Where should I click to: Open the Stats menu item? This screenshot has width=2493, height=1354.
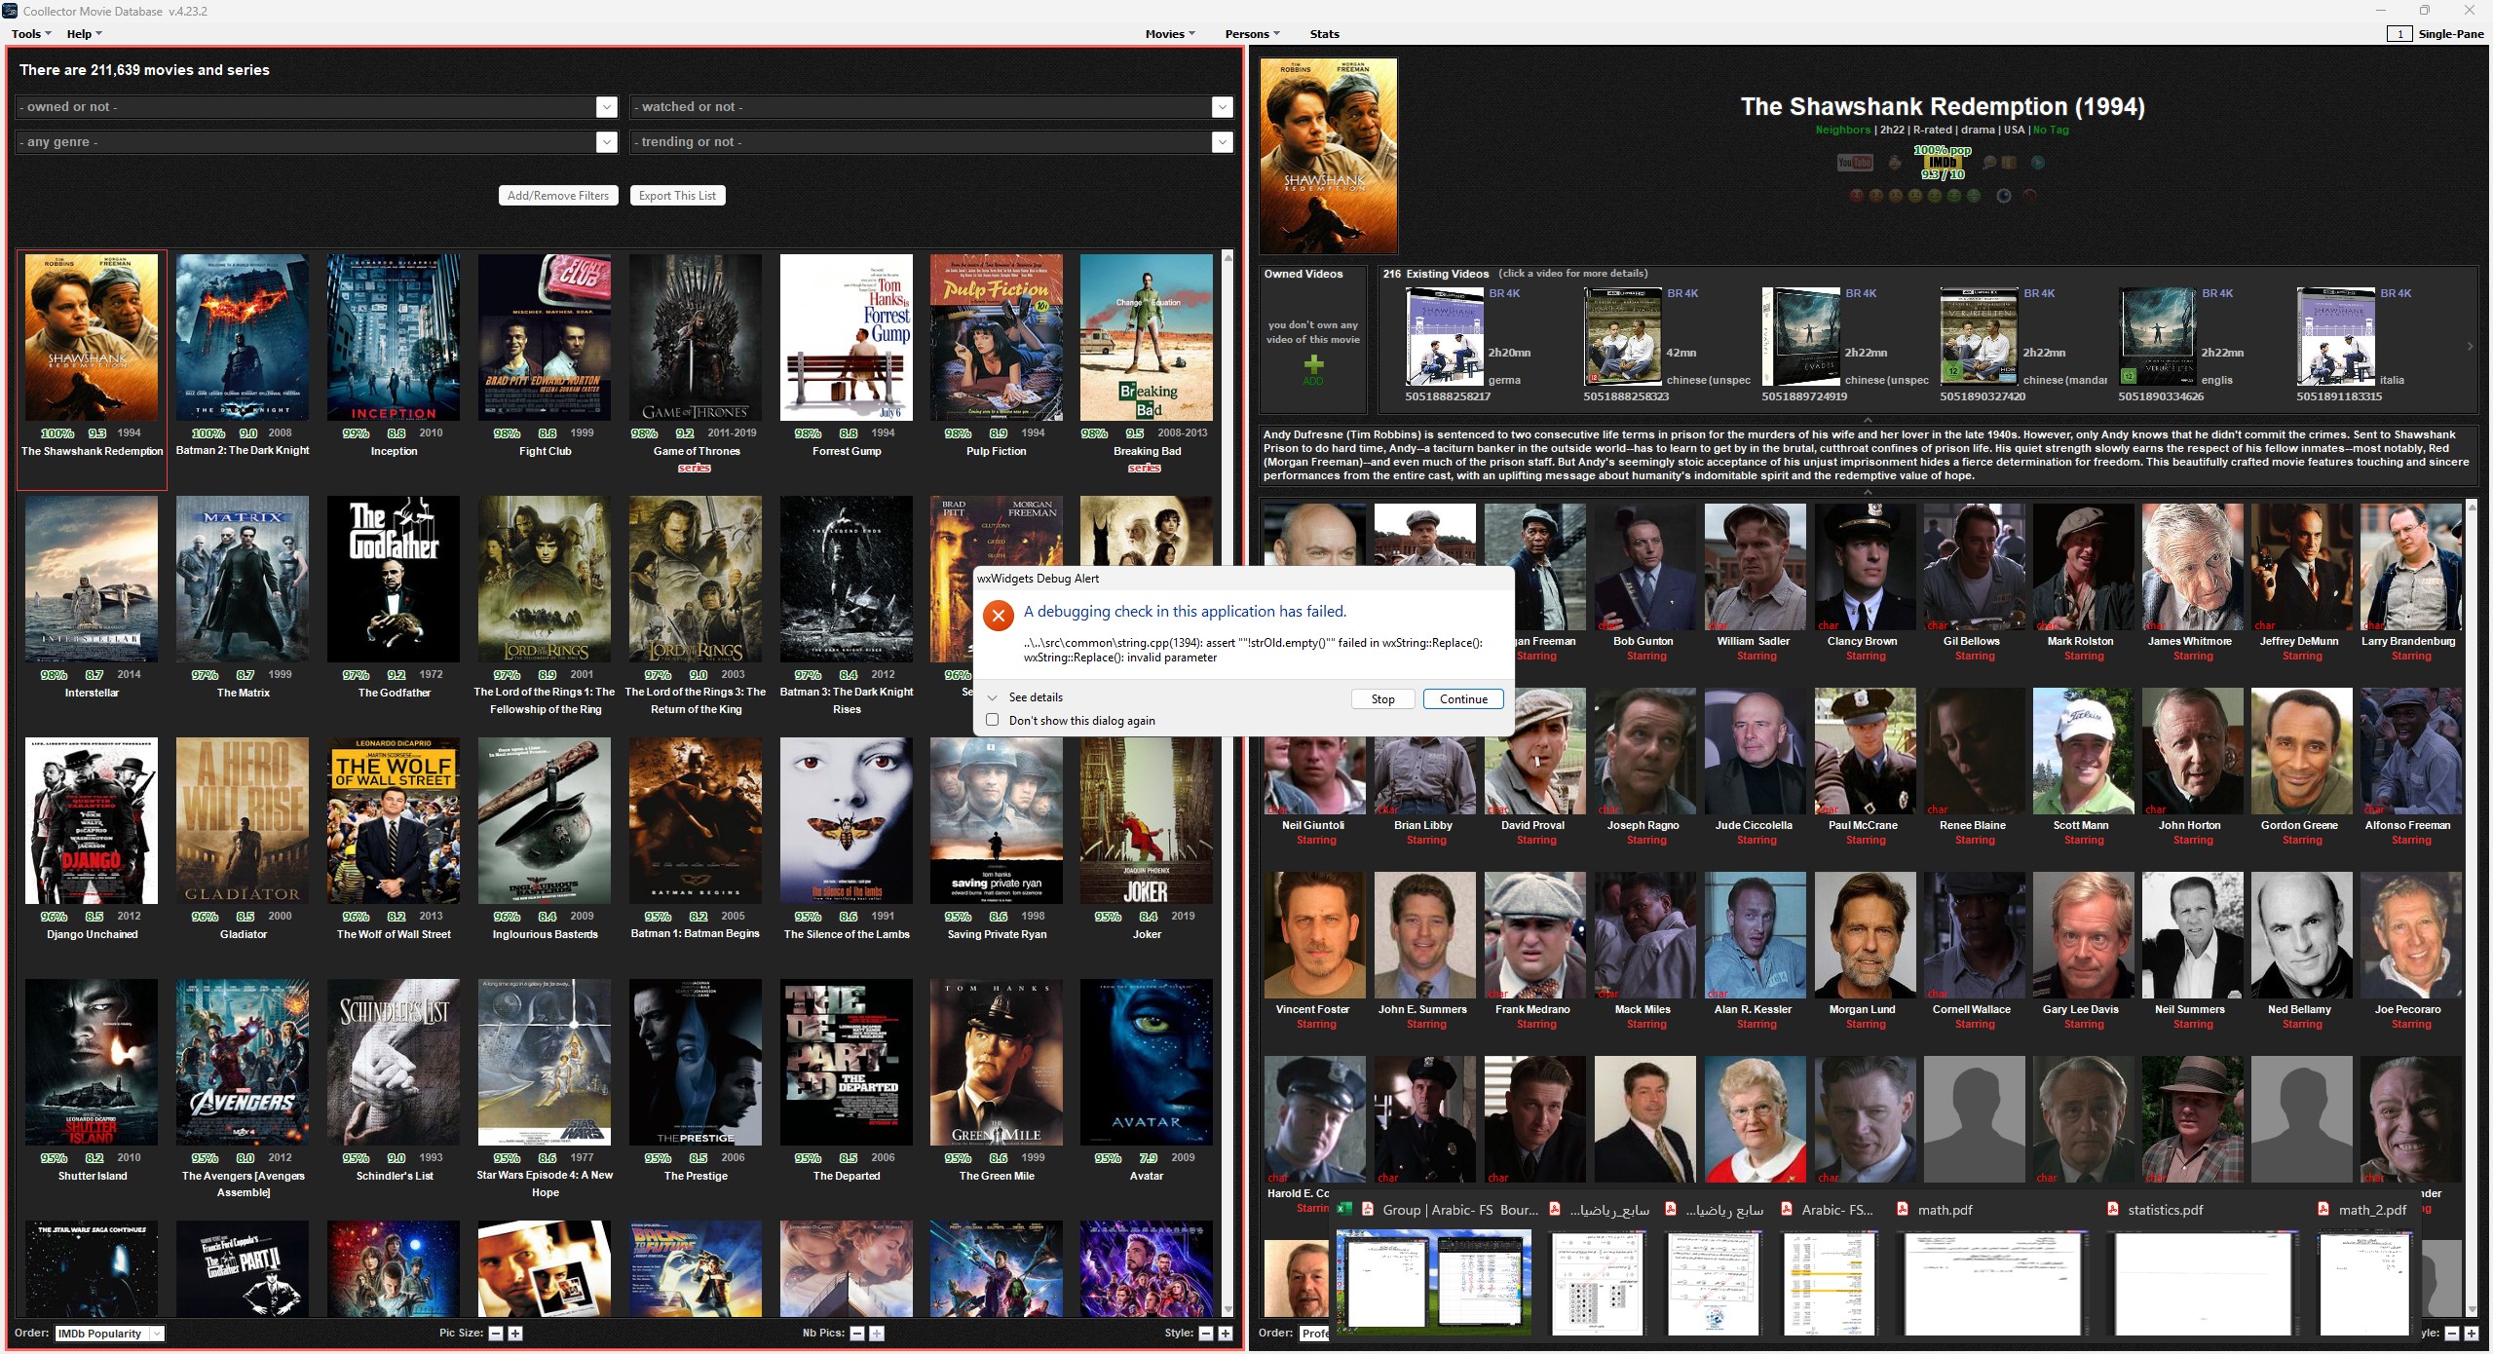click(1324, 34)
